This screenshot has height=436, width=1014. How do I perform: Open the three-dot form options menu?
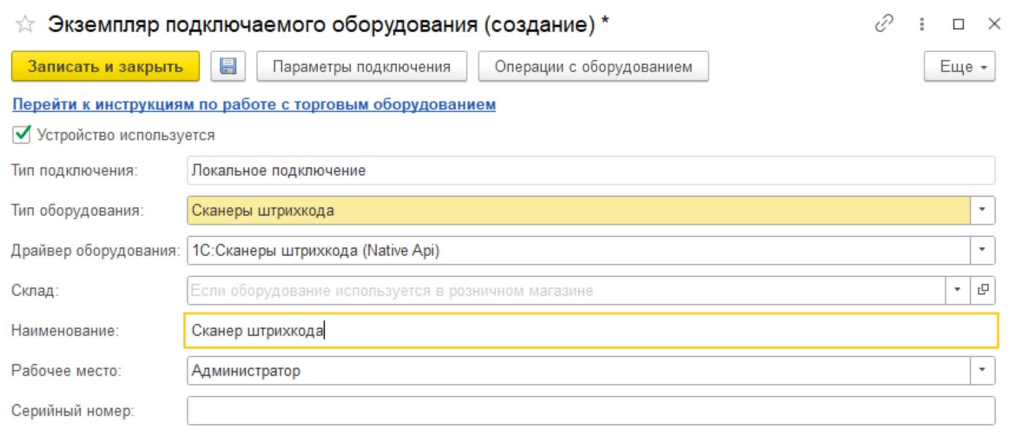[x=921, y=24]
